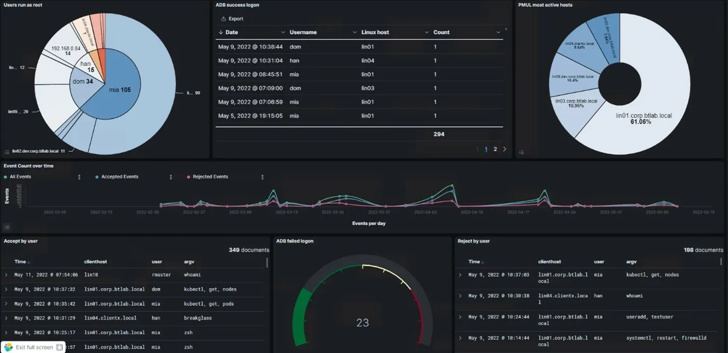Open color picker for Accepted Events blue dot
728x353 pixels.
[x=97, y=177]
